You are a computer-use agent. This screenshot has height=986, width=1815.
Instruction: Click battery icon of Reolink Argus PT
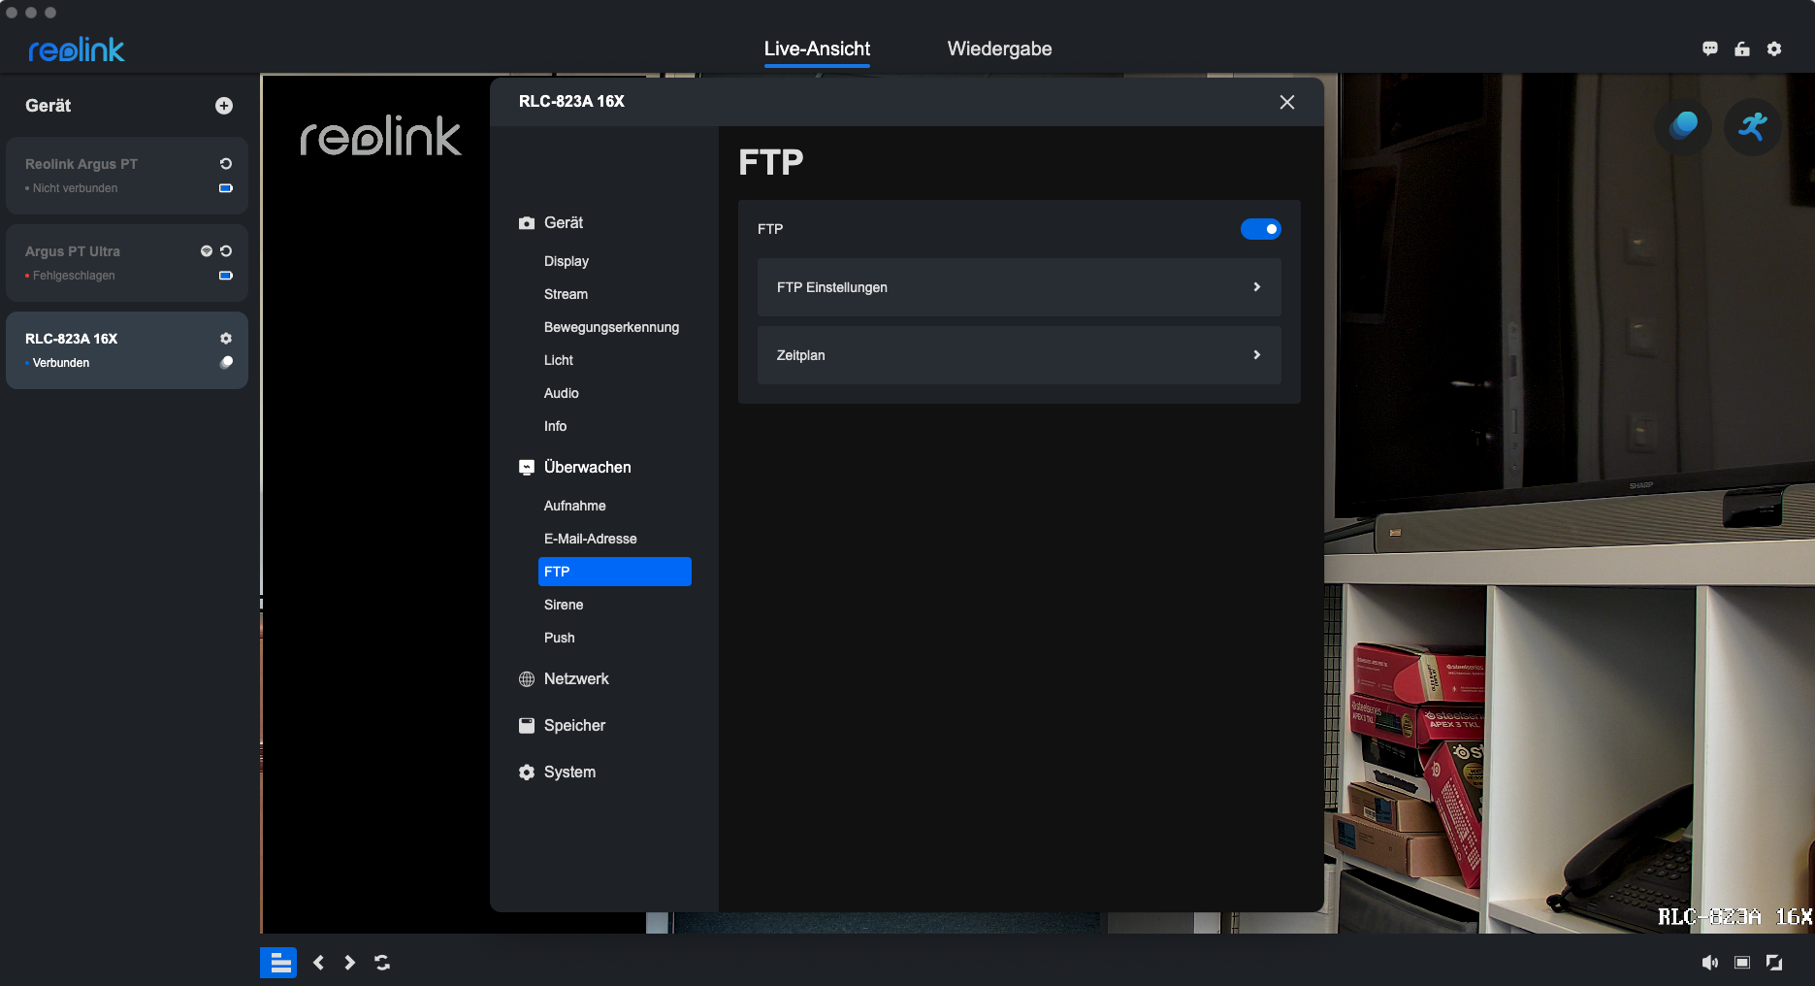[226, 188]
